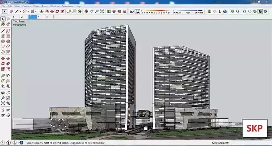Image resolution: width=272 pixels, height=146 pixels.
Task: Toggle the X-Ray face style
Action: [x=233, y=11]
